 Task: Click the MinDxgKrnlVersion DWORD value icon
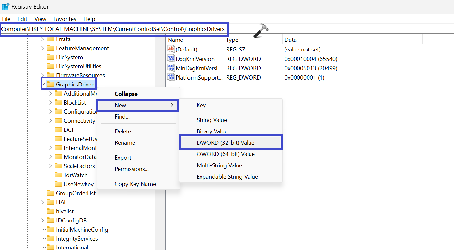click(171, 68)
